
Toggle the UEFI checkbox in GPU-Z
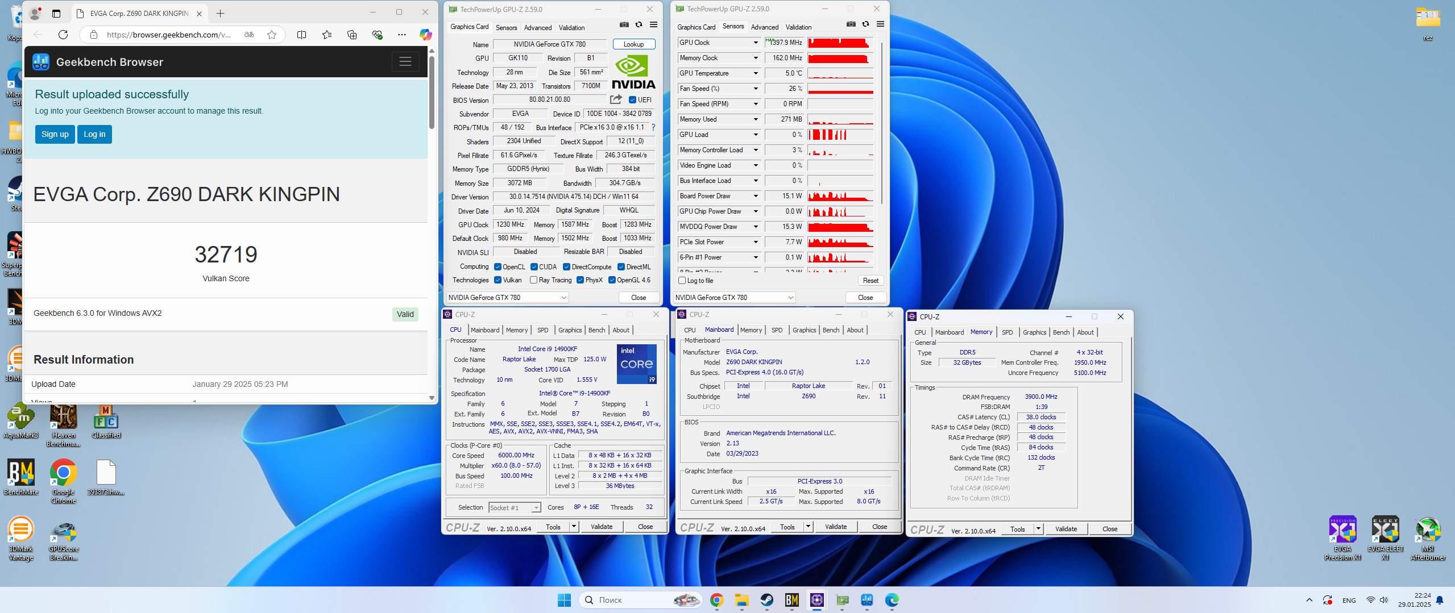[x=632, y=100]
